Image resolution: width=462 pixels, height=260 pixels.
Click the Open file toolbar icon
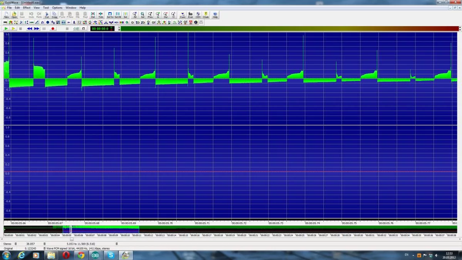point(14,15)
